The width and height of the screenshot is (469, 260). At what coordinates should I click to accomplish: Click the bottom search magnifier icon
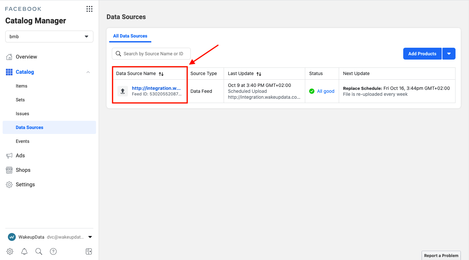39,251
